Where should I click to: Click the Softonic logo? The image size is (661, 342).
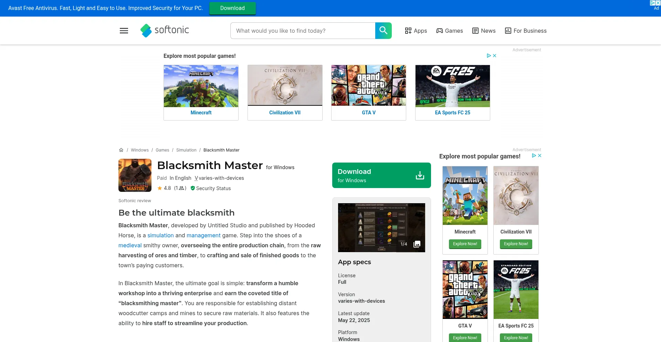[x=165, y=30]
